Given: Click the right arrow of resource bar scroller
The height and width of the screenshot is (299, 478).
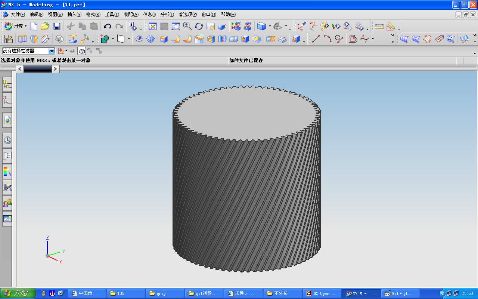Looking at the screenshot, I should click(56, 69).
